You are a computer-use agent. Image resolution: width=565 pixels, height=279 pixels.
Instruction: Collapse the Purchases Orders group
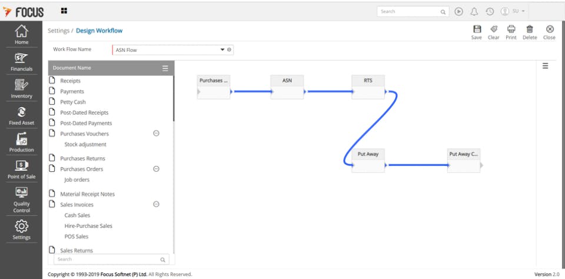(156, 169)
